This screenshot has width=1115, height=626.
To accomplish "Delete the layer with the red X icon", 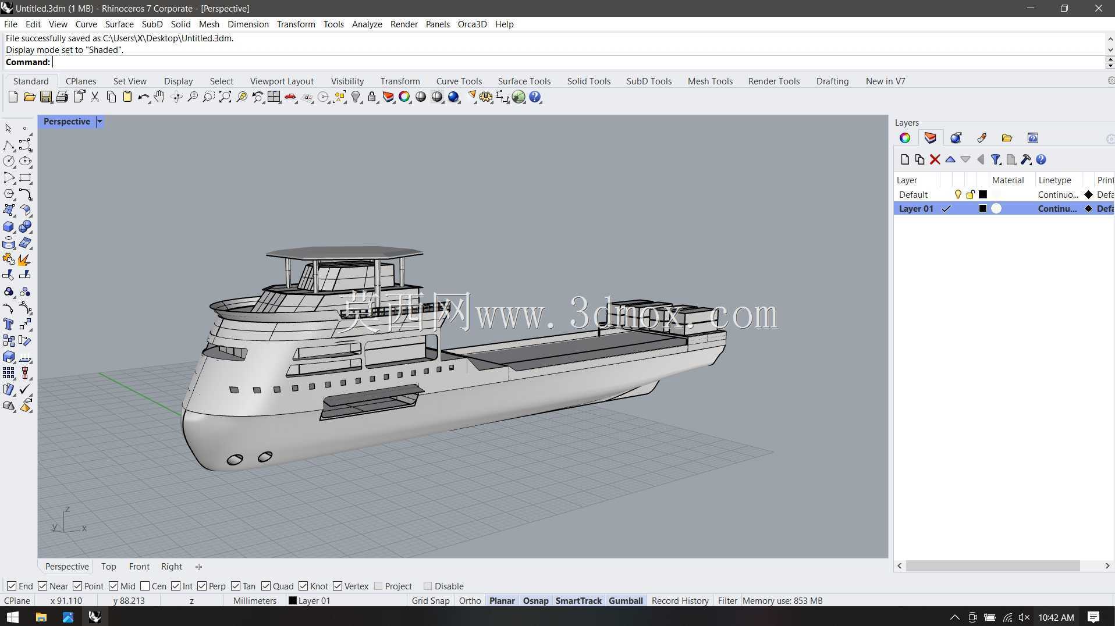I will (x=935, y=159).
